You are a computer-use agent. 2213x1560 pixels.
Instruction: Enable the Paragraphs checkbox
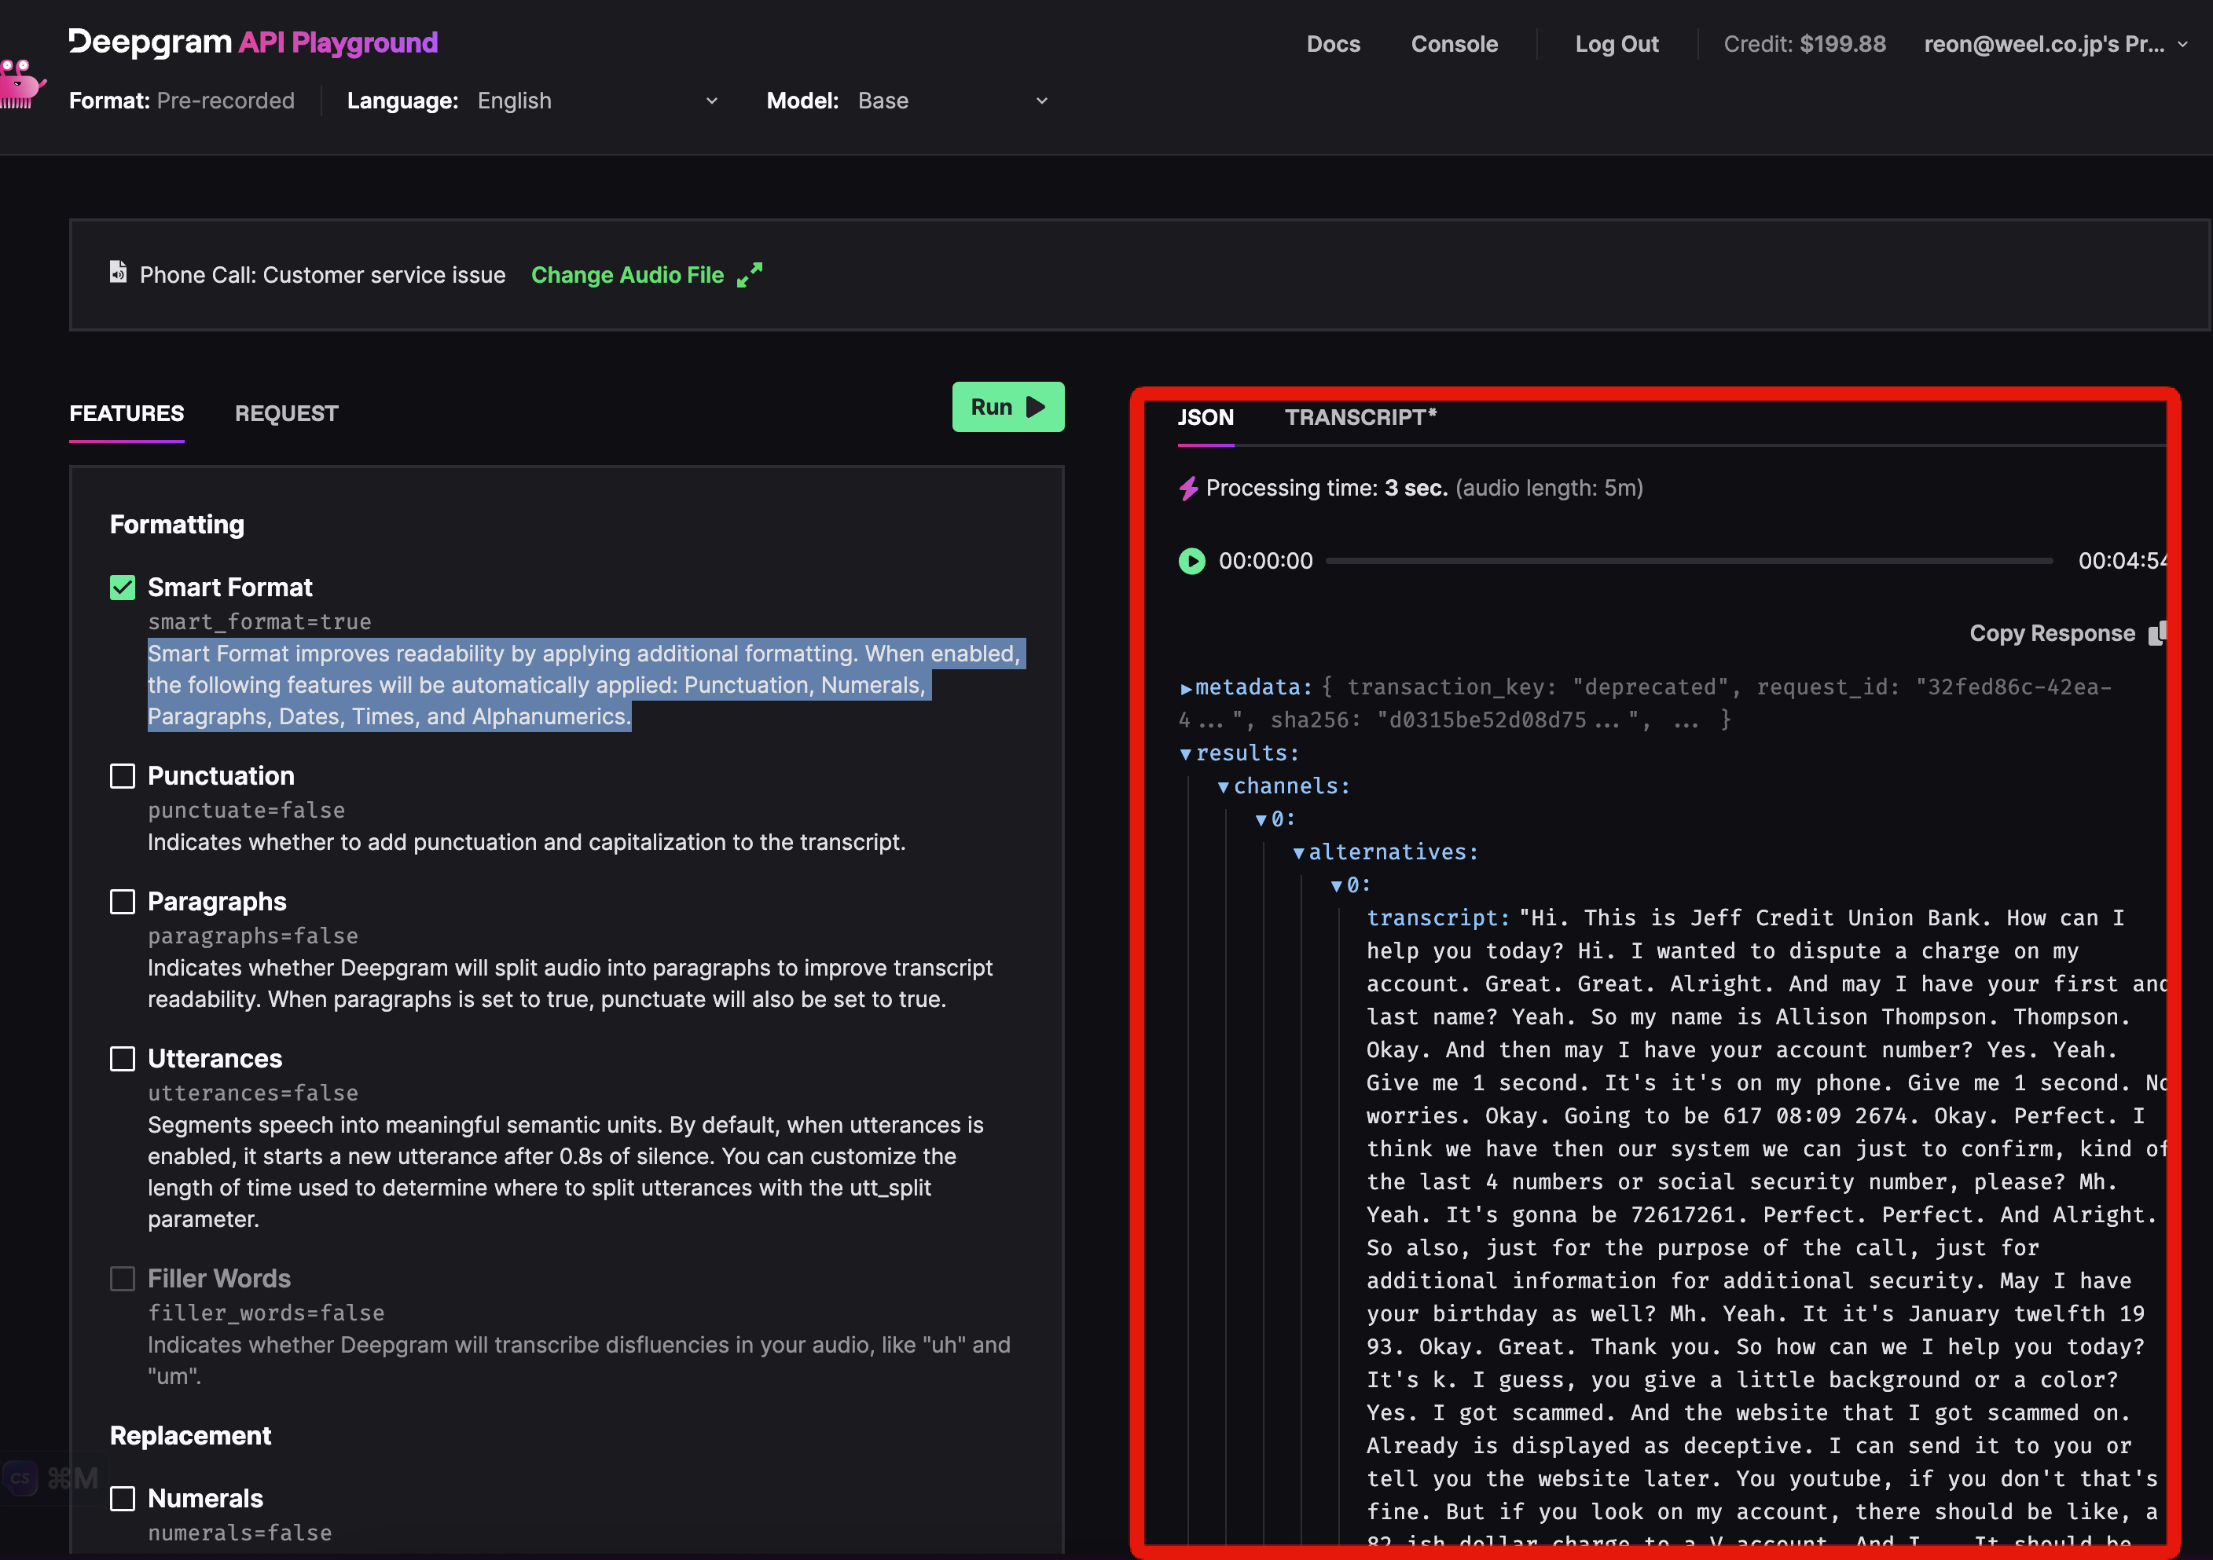coord(123,902)
